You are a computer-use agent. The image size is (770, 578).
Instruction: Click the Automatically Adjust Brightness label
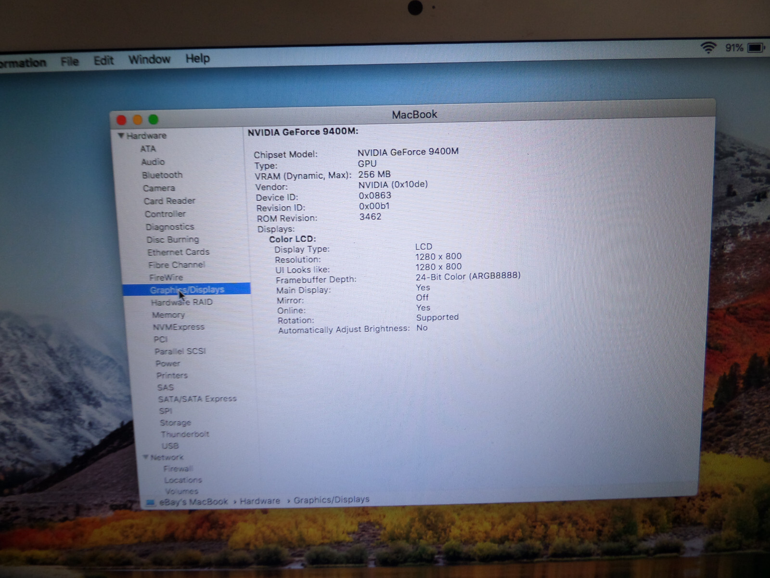click(x=344, y=329)
